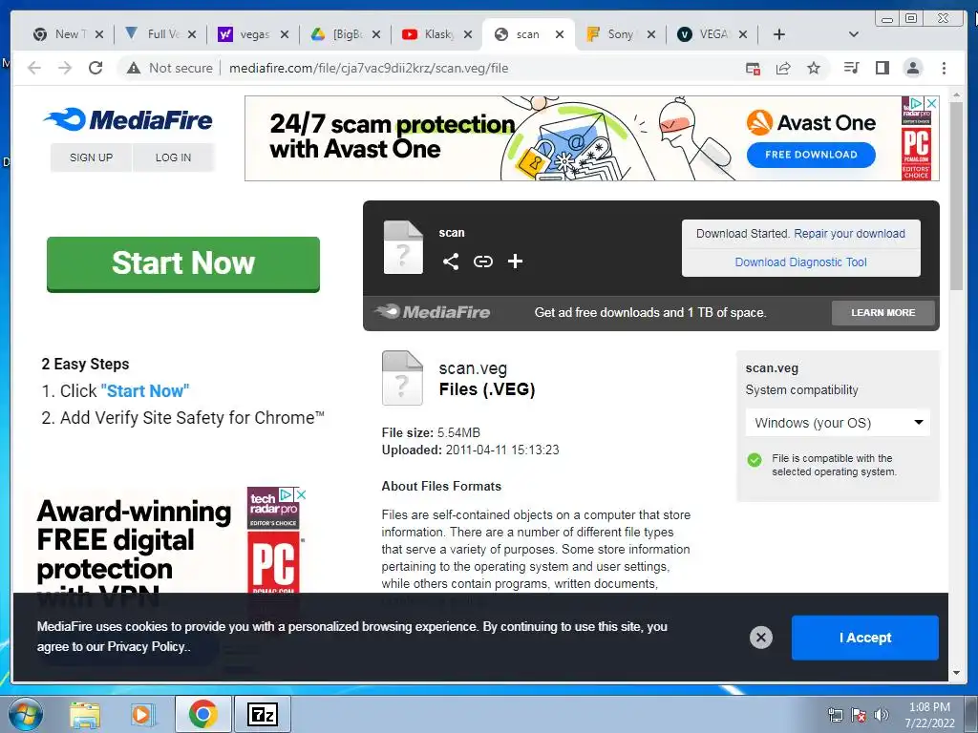Dismiss cookie banner with the X icon
978x733 pixels.
tap(761, 637)
